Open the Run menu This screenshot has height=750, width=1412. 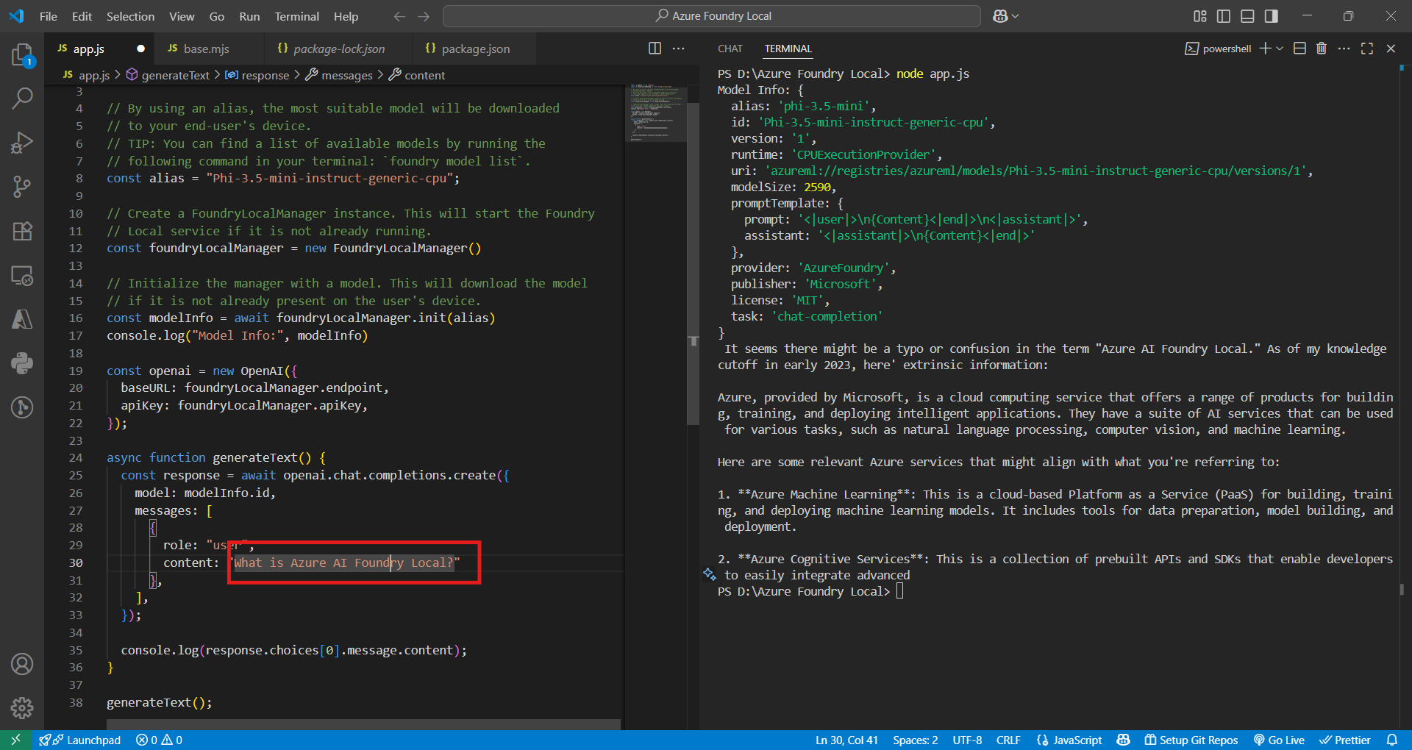249,16
